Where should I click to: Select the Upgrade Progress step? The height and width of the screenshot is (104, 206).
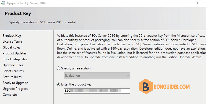15,89
